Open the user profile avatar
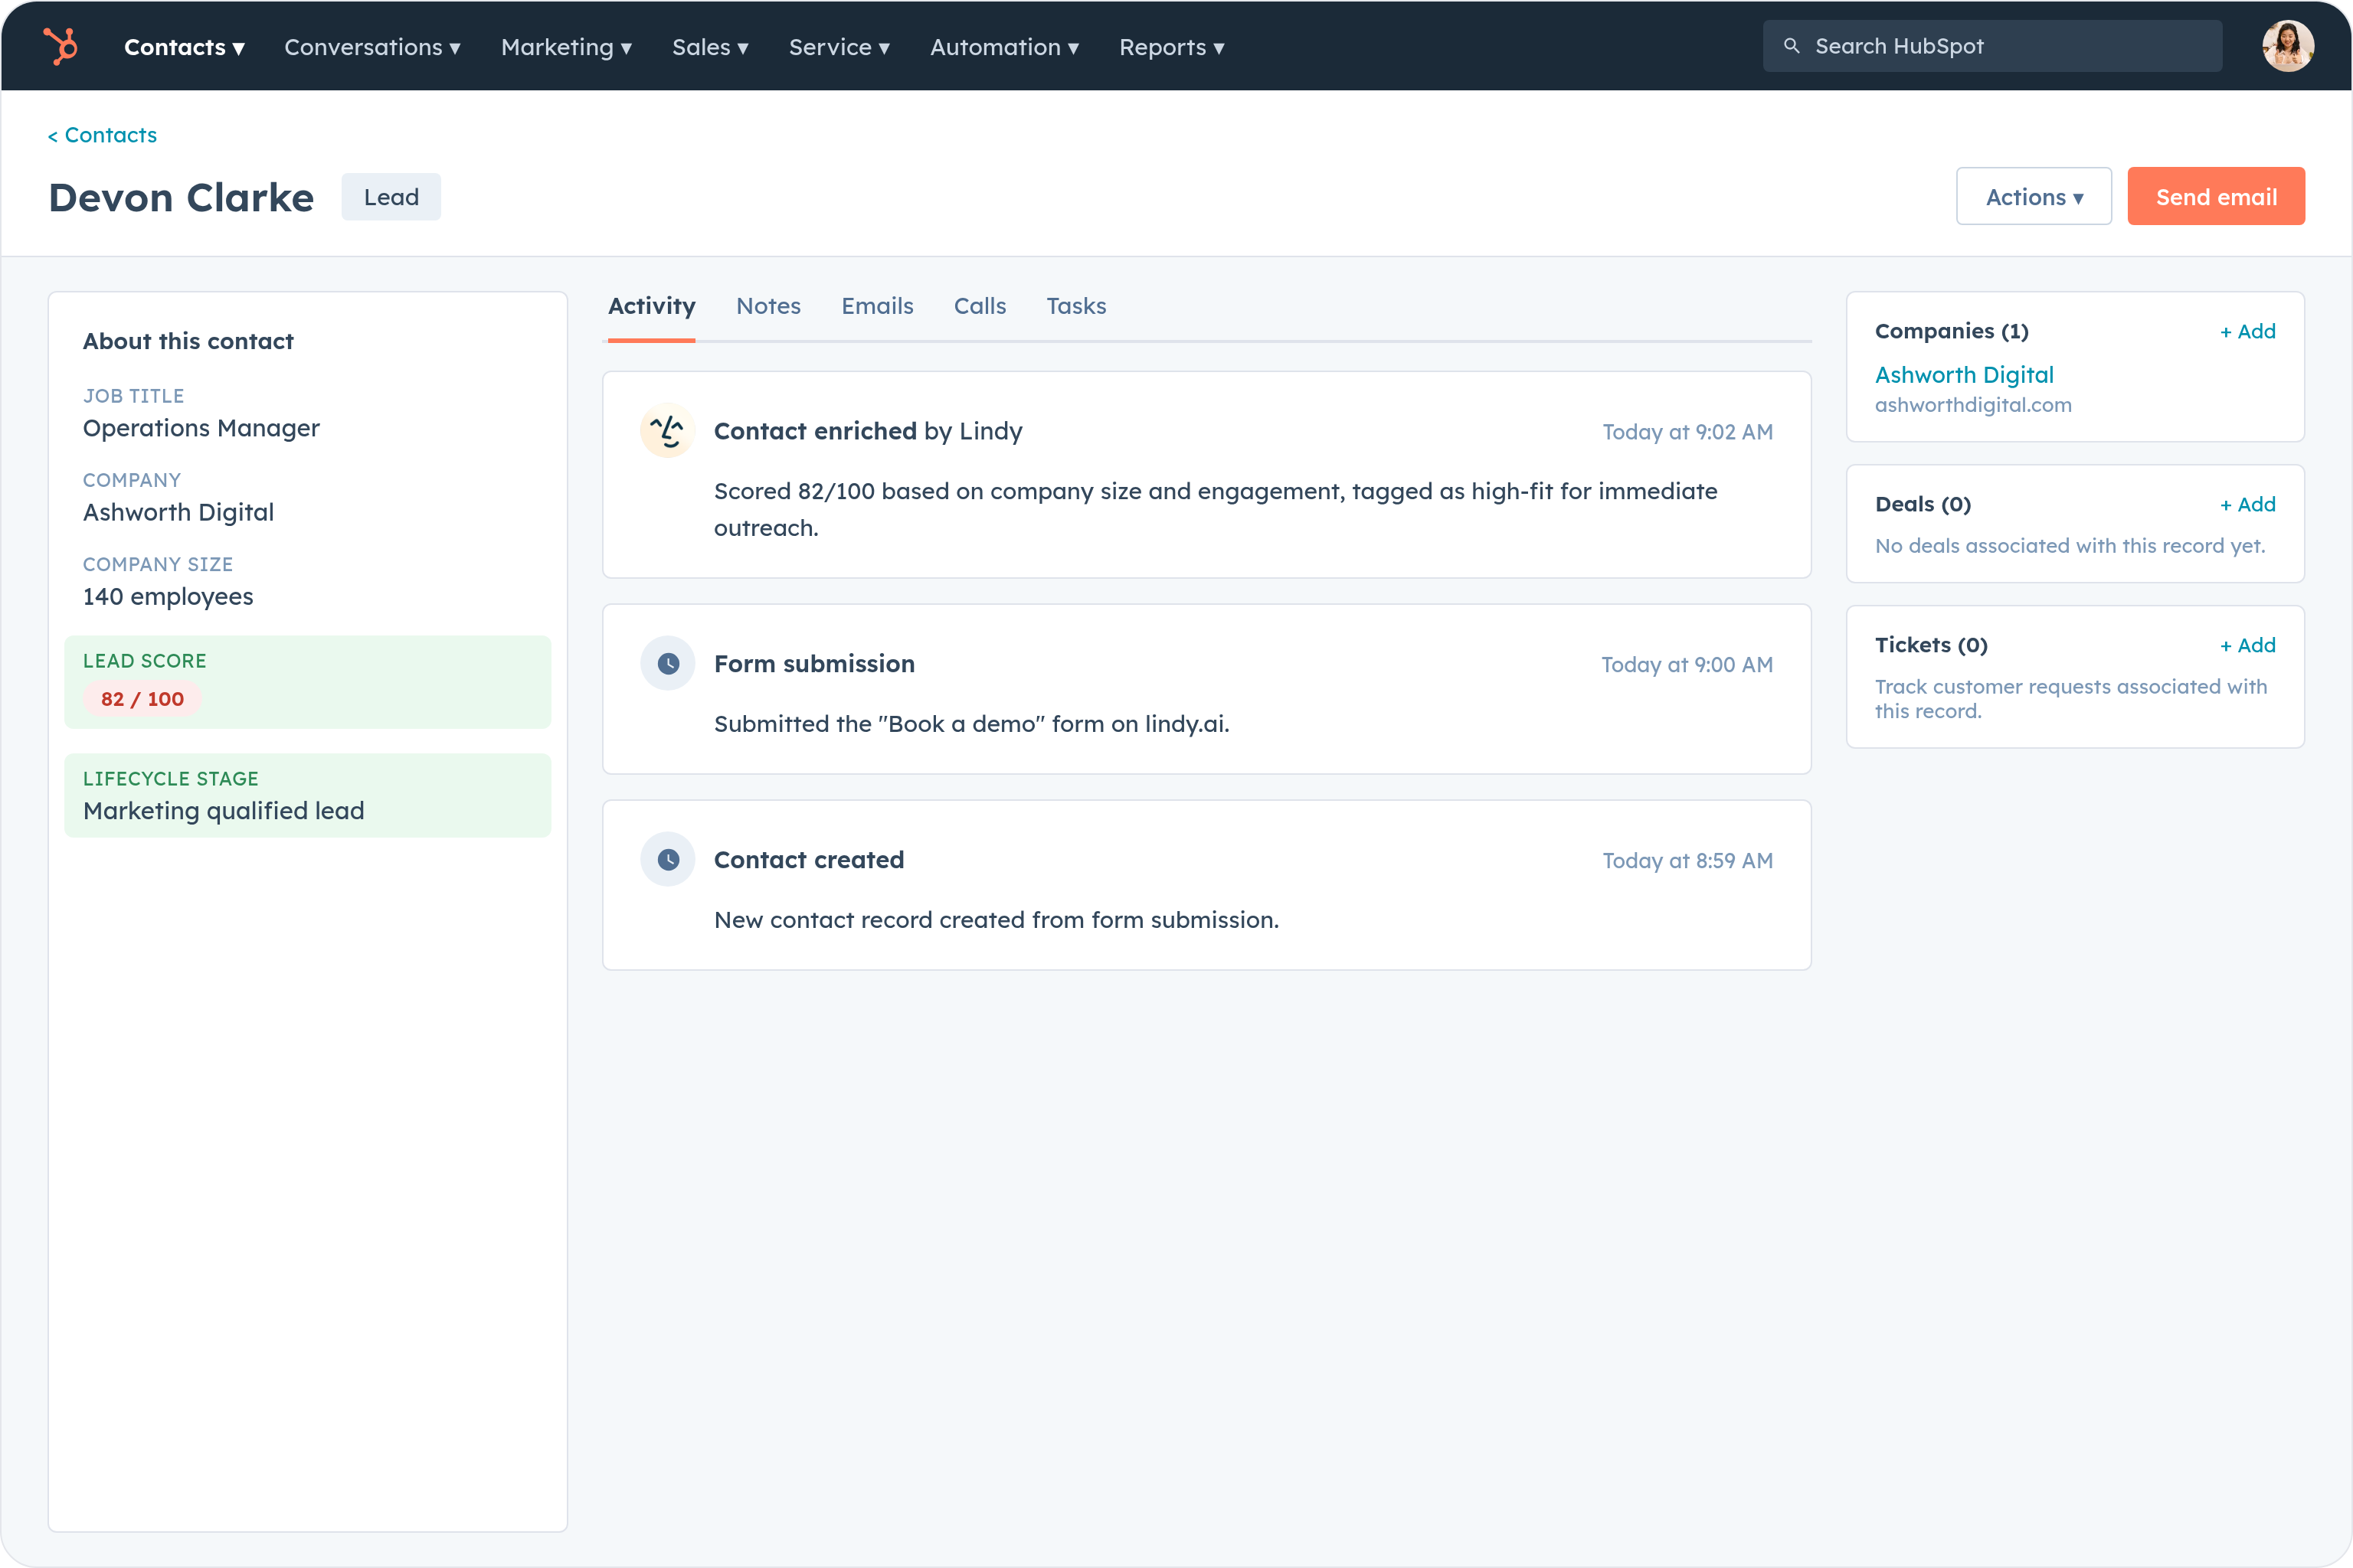2353x1568 pixels. point(2288,46)
